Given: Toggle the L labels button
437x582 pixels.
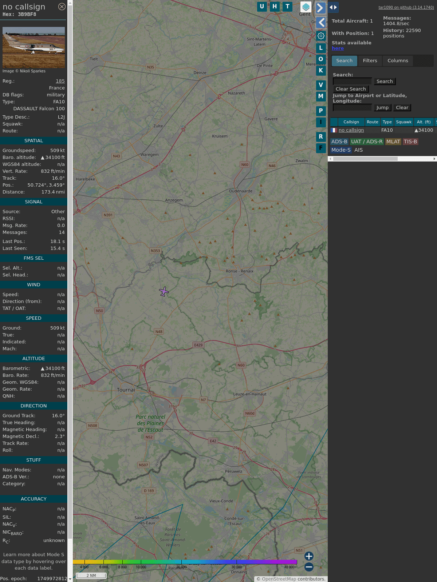Looking at the screenshot, I should pyautogui.click(x=321, y=48).
